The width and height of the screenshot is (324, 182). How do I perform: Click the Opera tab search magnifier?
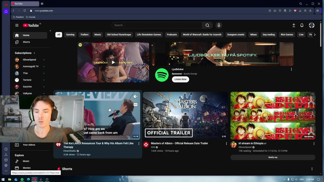(x=301, y=4)
